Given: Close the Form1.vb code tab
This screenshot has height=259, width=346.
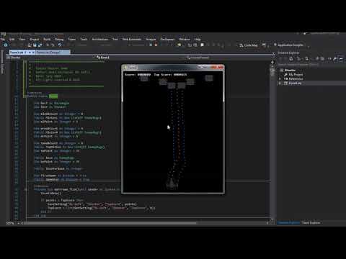Looking at the screenshot, I should point(33,52).
